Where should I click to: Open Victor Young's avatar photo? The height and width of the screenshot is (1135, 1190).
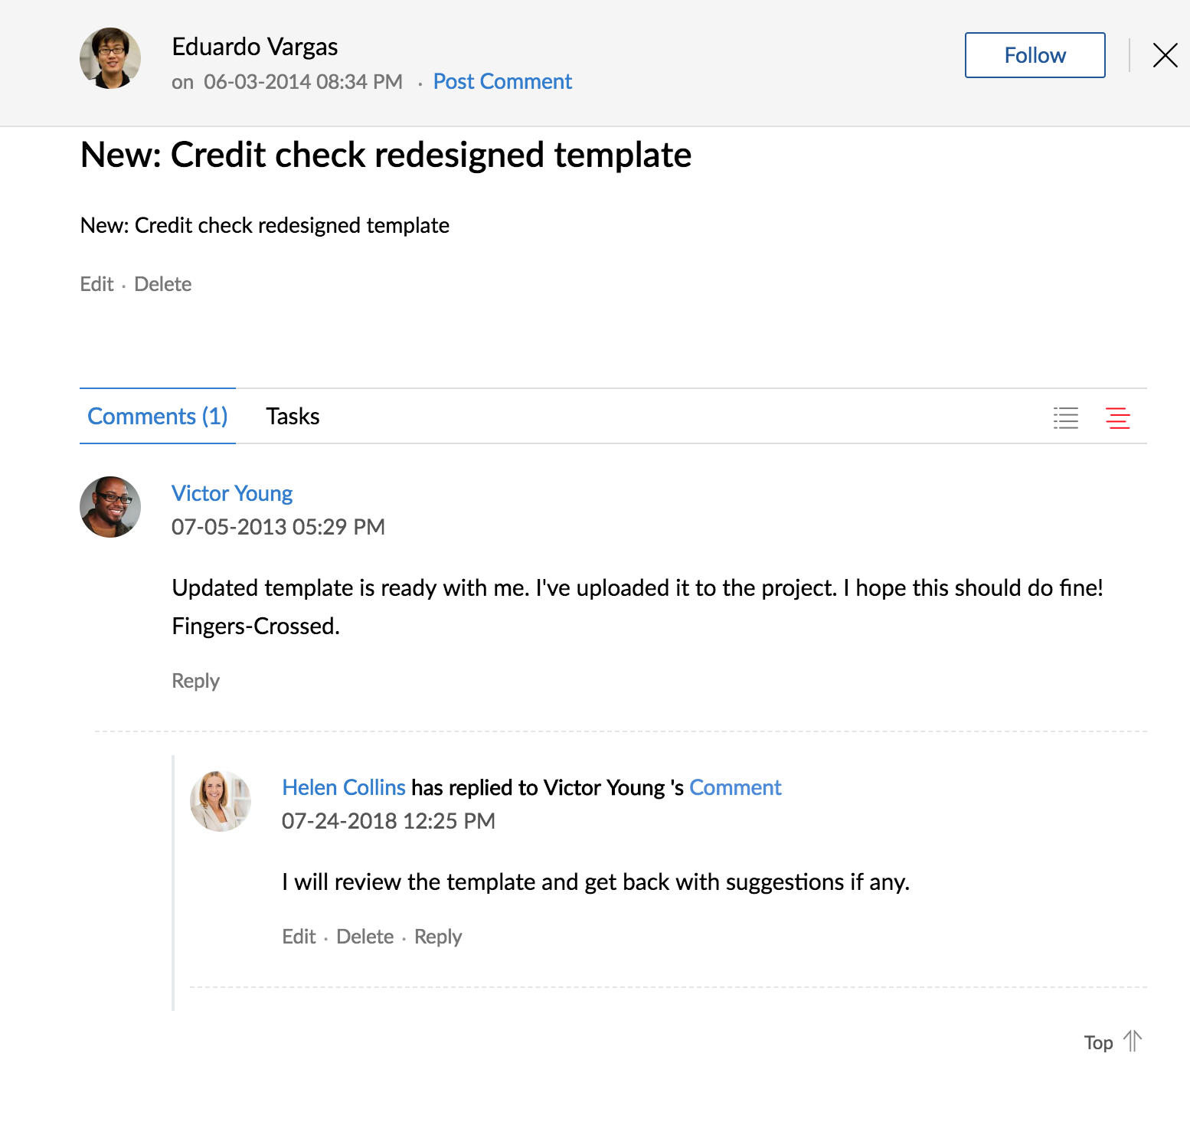pyautogui.click(x=110, y=507)
